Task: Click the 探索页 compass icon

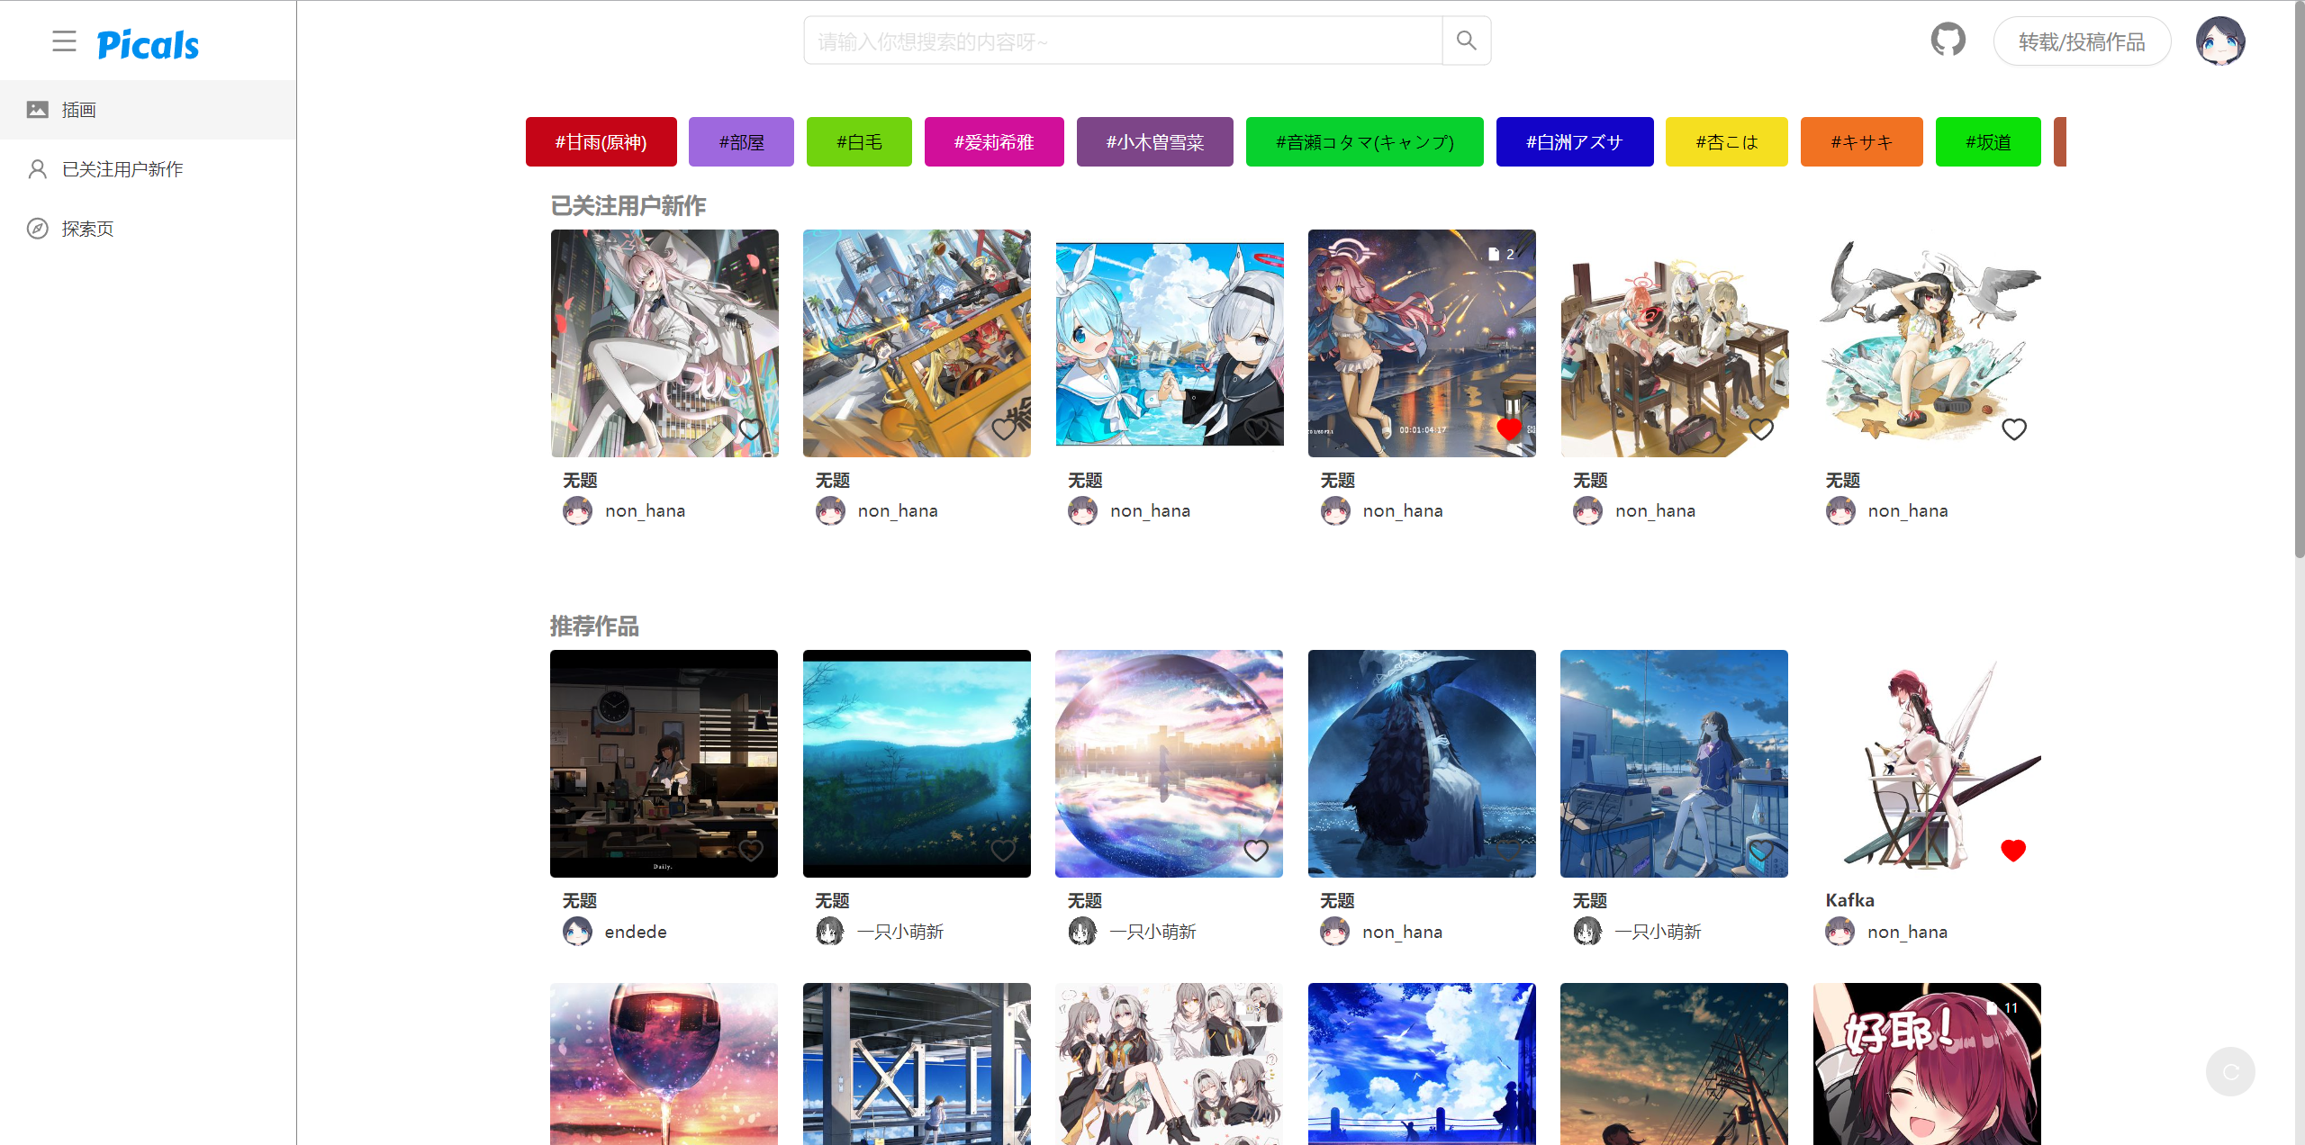Action: [x=37, y=229]
